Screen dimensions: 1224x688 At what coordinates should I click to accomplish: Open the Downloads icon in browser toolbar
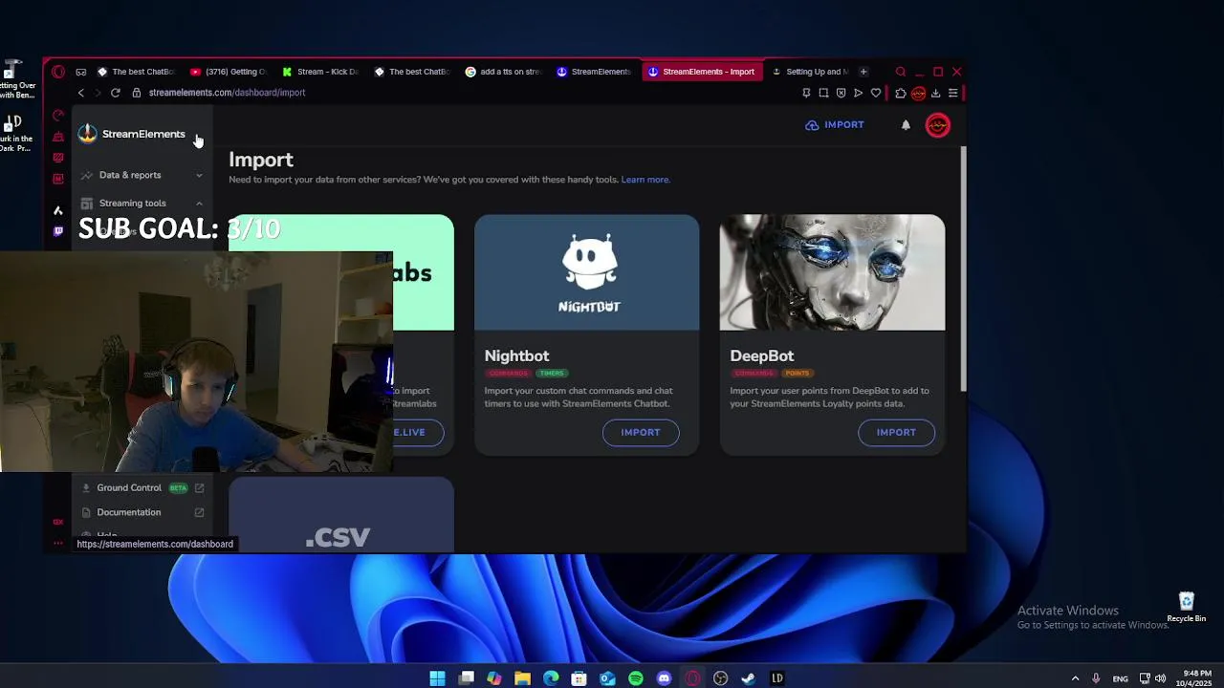[936, 93]
